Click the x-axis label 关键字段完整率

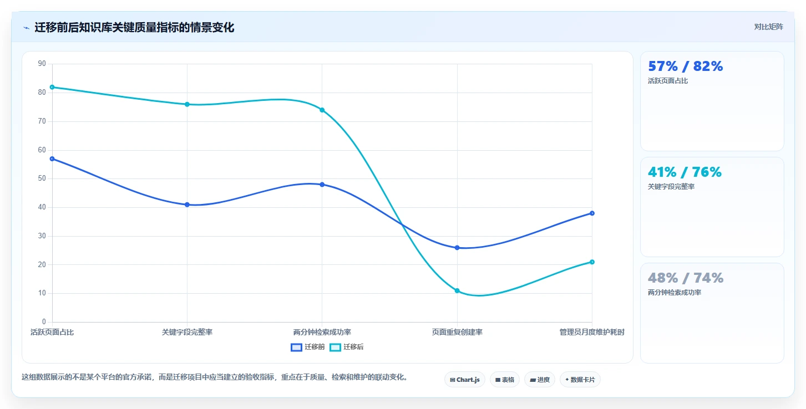(x=187, y=333)
